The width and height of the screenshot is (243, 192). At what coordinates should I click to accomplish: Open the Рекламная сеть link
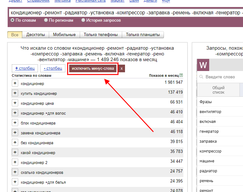tap(91, 1)
